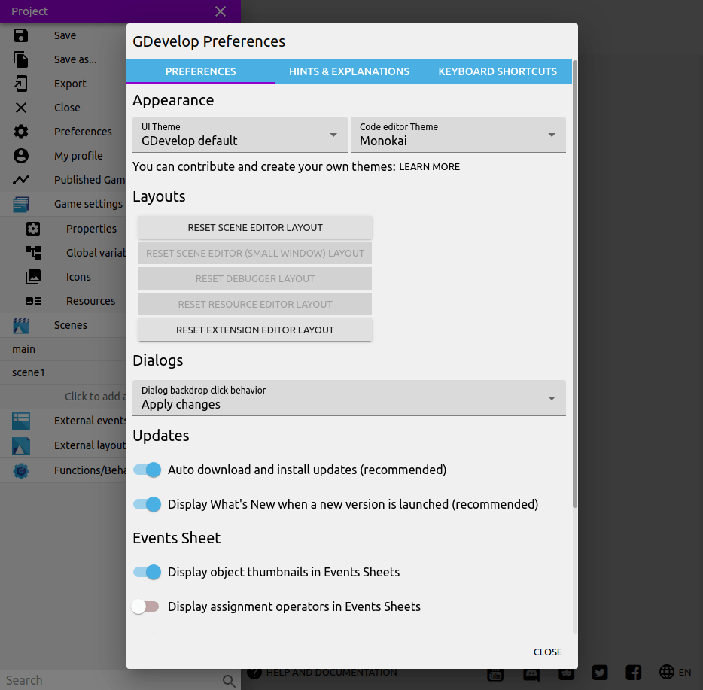The width and height of the screenshot is (703, 690).
Task: Open the Code editor Theme dropdown
Action: pyautogui.click(x=458, y=135)
